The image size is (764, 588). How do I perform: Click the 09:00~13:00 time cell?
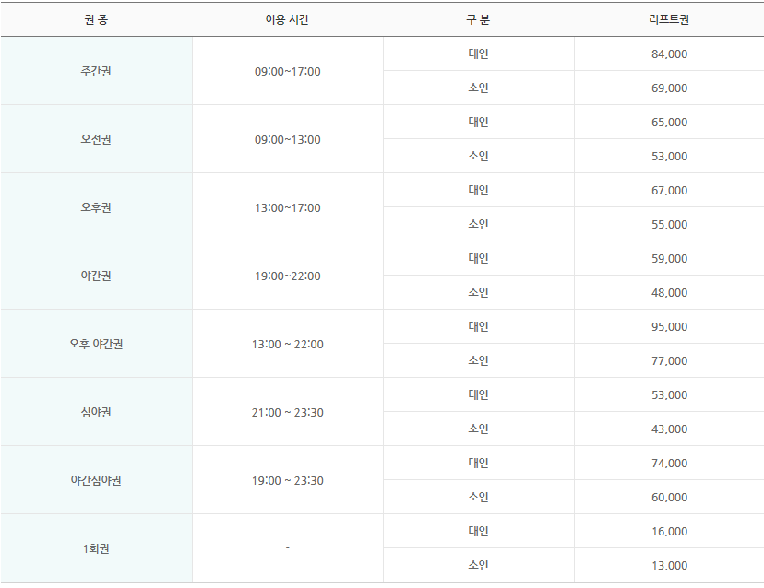click(288, 139)
